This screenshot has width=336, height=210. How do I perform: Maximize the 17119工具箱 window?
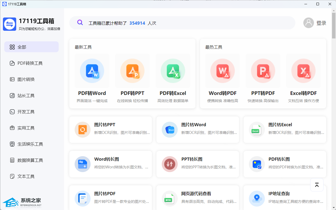(x=318, y=4)
